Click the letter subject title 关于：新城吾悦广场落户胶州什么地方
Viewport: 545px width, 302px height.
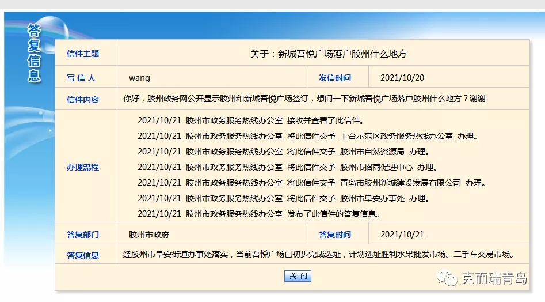coord(328,54)
